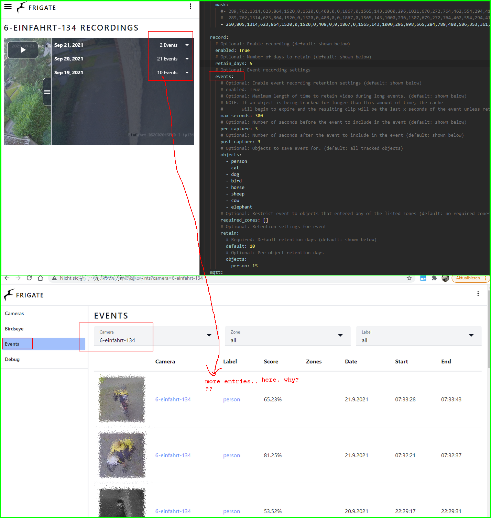Open the overflow menu in the Events window
This screenshot has height=518, width=491.
pos(478,294)
